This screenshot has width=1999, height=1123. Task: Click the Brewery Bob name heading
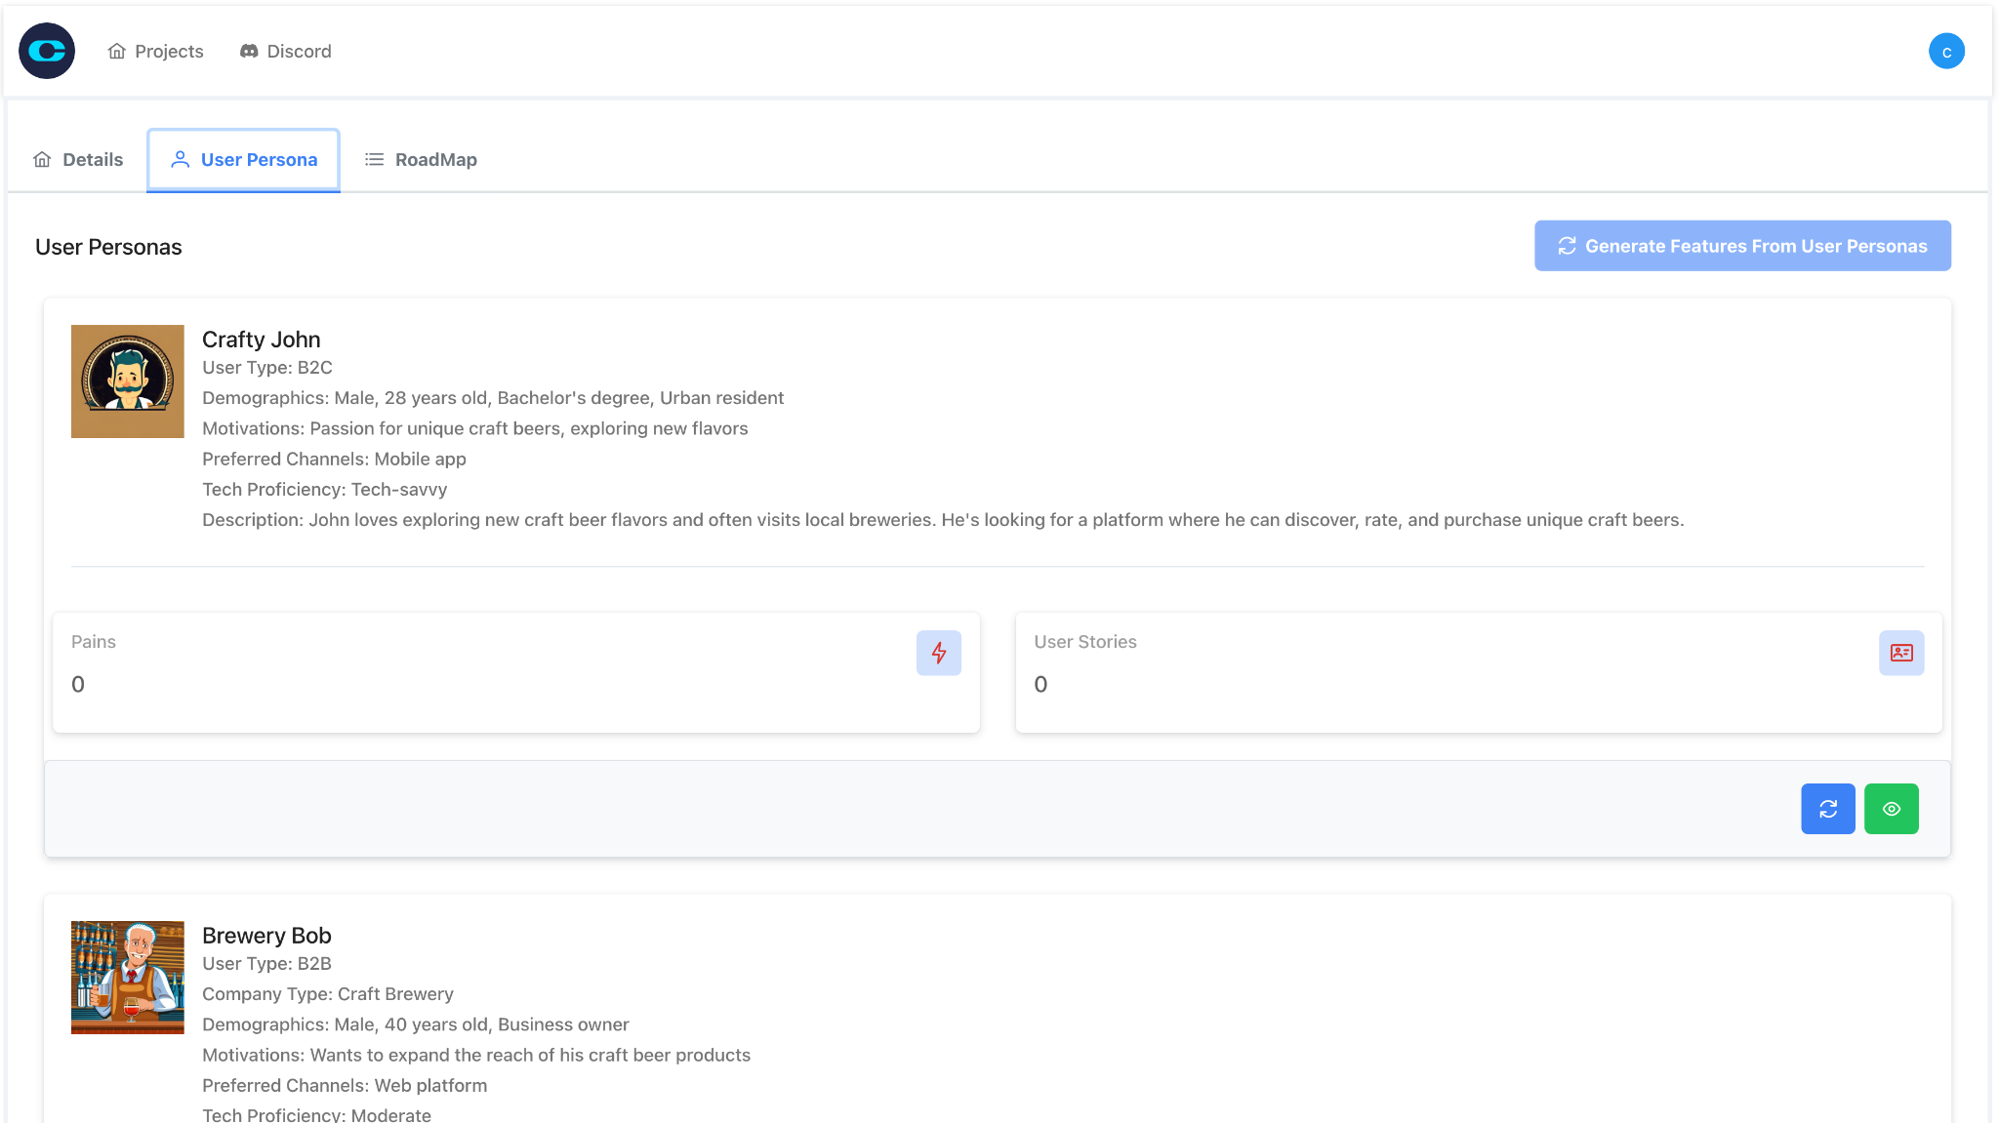[x=266, y=936]
